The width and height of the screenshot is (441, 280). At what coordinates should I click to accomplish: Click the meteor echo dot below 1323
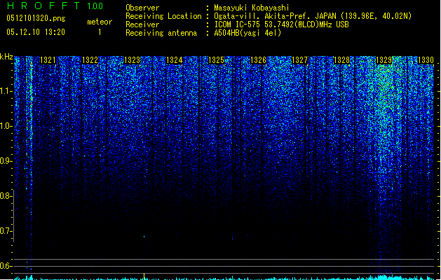click(x=144, y=237)
